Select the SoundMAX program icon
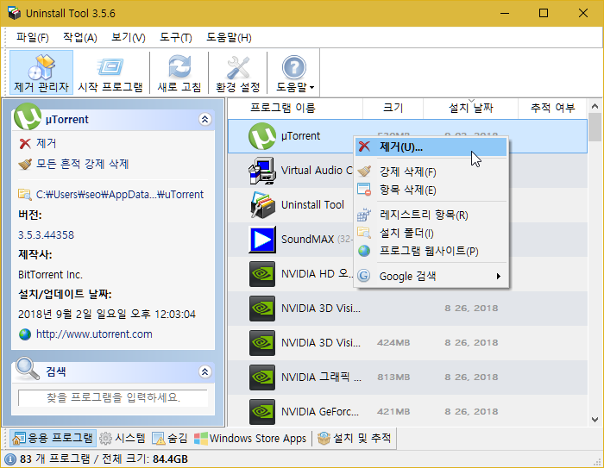Image resolution: width=604 pixels, height=468 pixels. coord(262,240)
